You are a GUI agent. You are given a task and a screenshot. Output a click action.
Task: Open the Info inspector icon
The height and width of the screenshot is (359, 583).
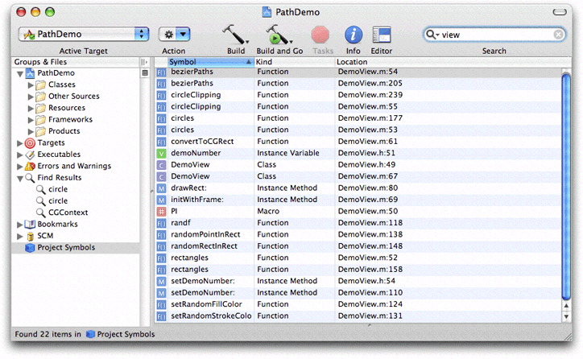(353, 34)
